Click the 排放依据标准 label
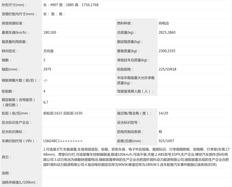 (13, 23)
